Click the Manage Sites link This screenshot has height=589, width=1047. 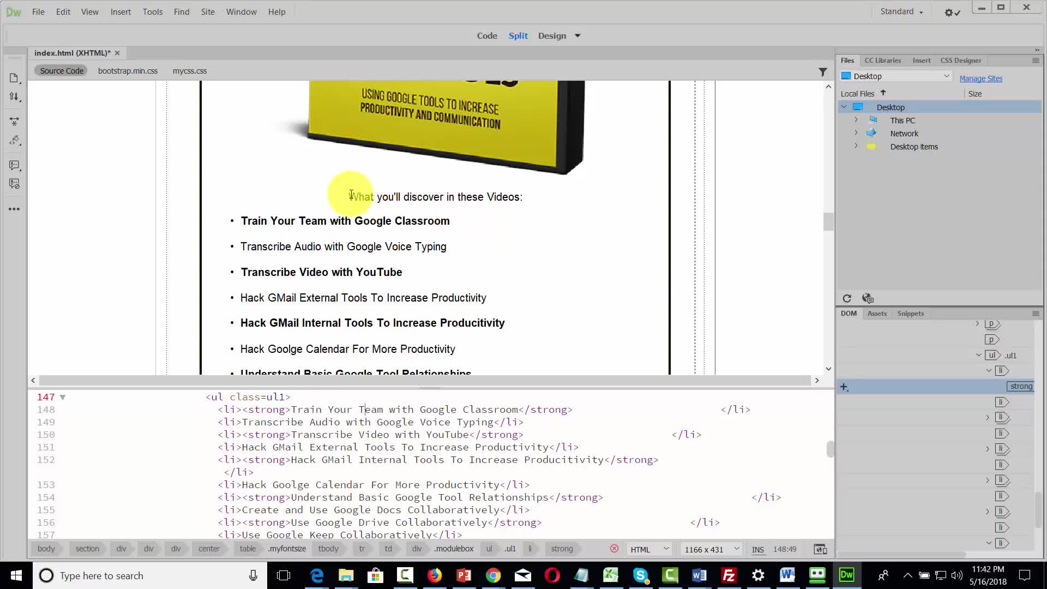coord(980,79)
